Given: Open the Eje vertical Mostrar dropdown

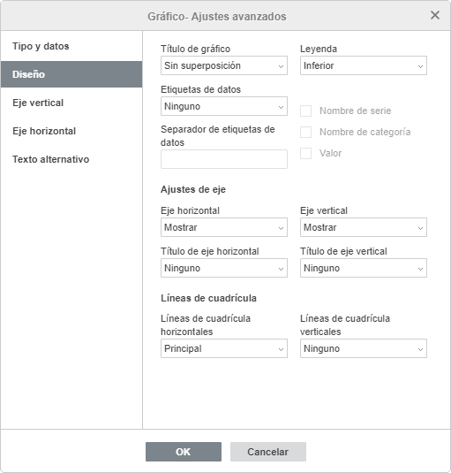Looking at the screenshot, I should pos(364,227).
